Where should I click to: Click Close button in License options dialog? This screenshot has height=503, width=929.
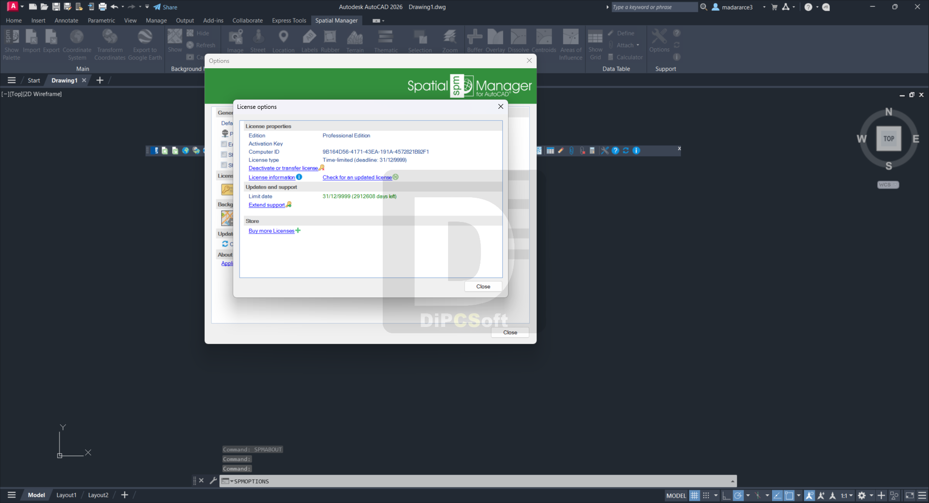point(483,286)
